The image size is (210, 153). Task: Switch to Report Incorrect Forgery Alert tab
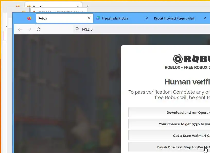point(180,18)
